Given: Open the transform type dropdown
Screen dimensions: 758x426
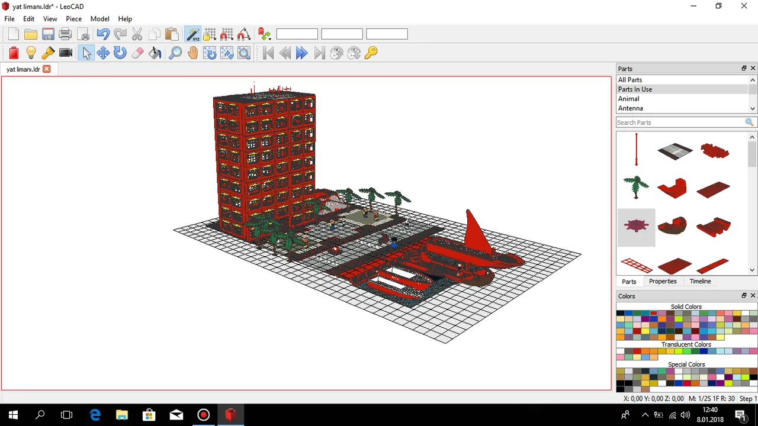Looking at the screenshot, I should click(265, 34).
